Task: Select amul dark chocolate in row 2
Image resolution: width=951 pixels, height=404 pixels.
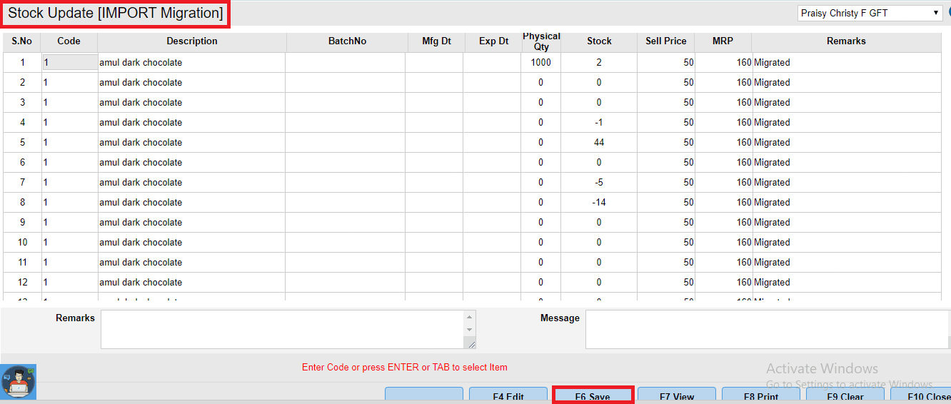Action: [141, 82]
